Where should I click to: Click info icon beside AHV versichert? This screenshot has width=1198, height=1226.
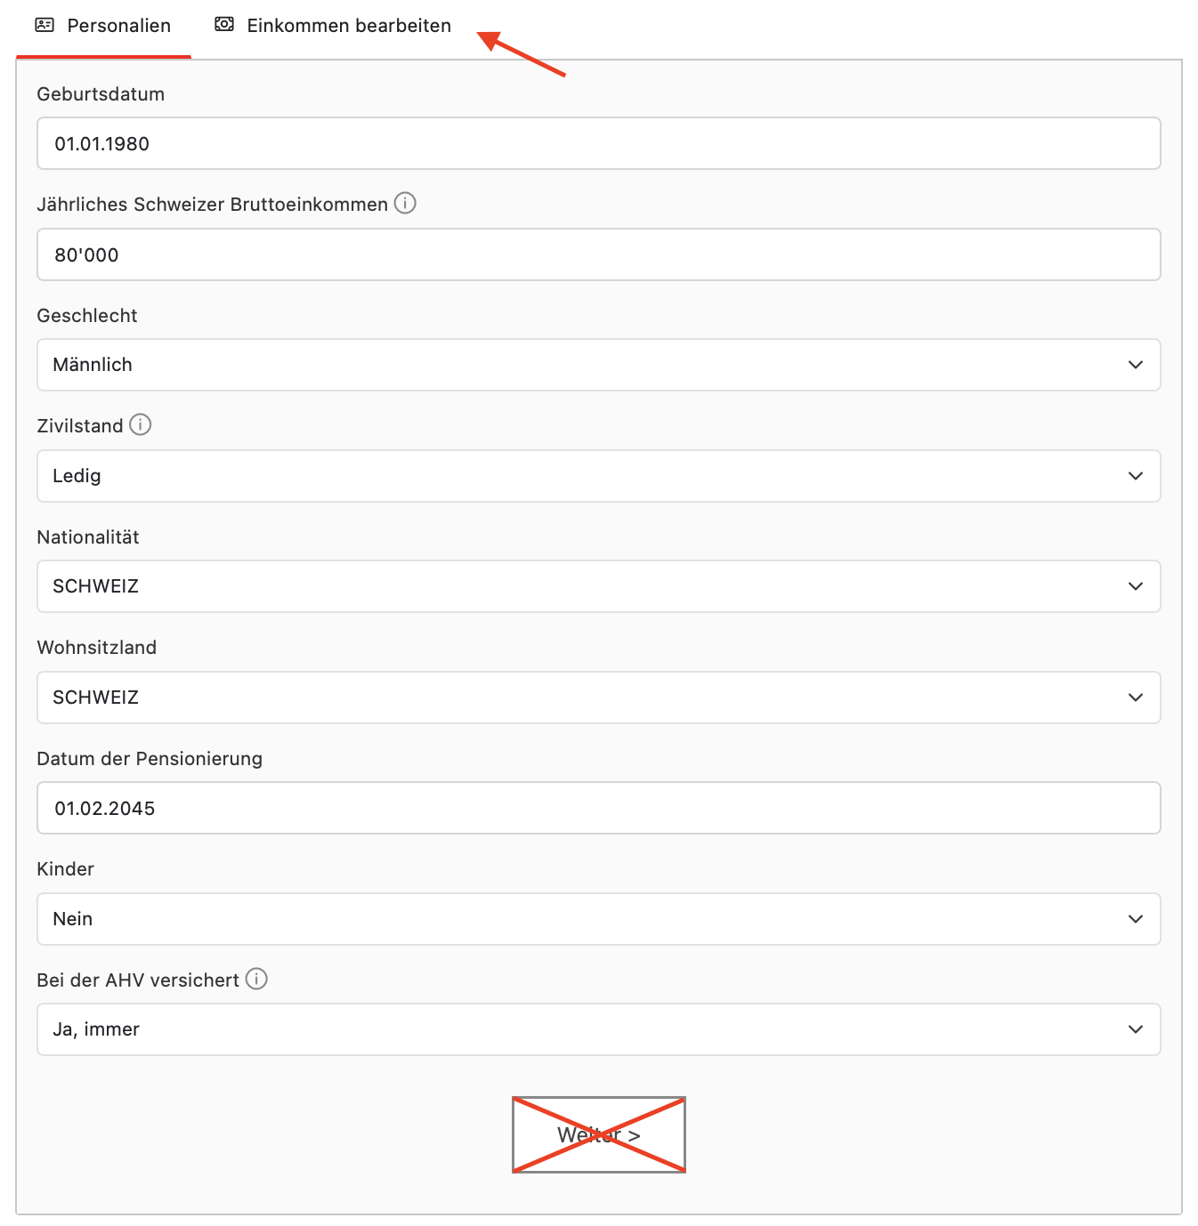(x=256, y=980)
